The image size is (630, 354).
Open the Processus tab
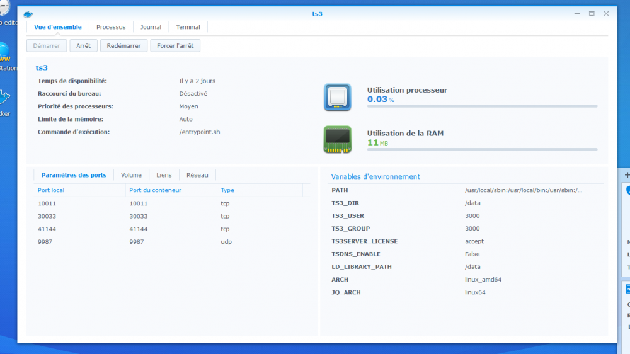111,27
